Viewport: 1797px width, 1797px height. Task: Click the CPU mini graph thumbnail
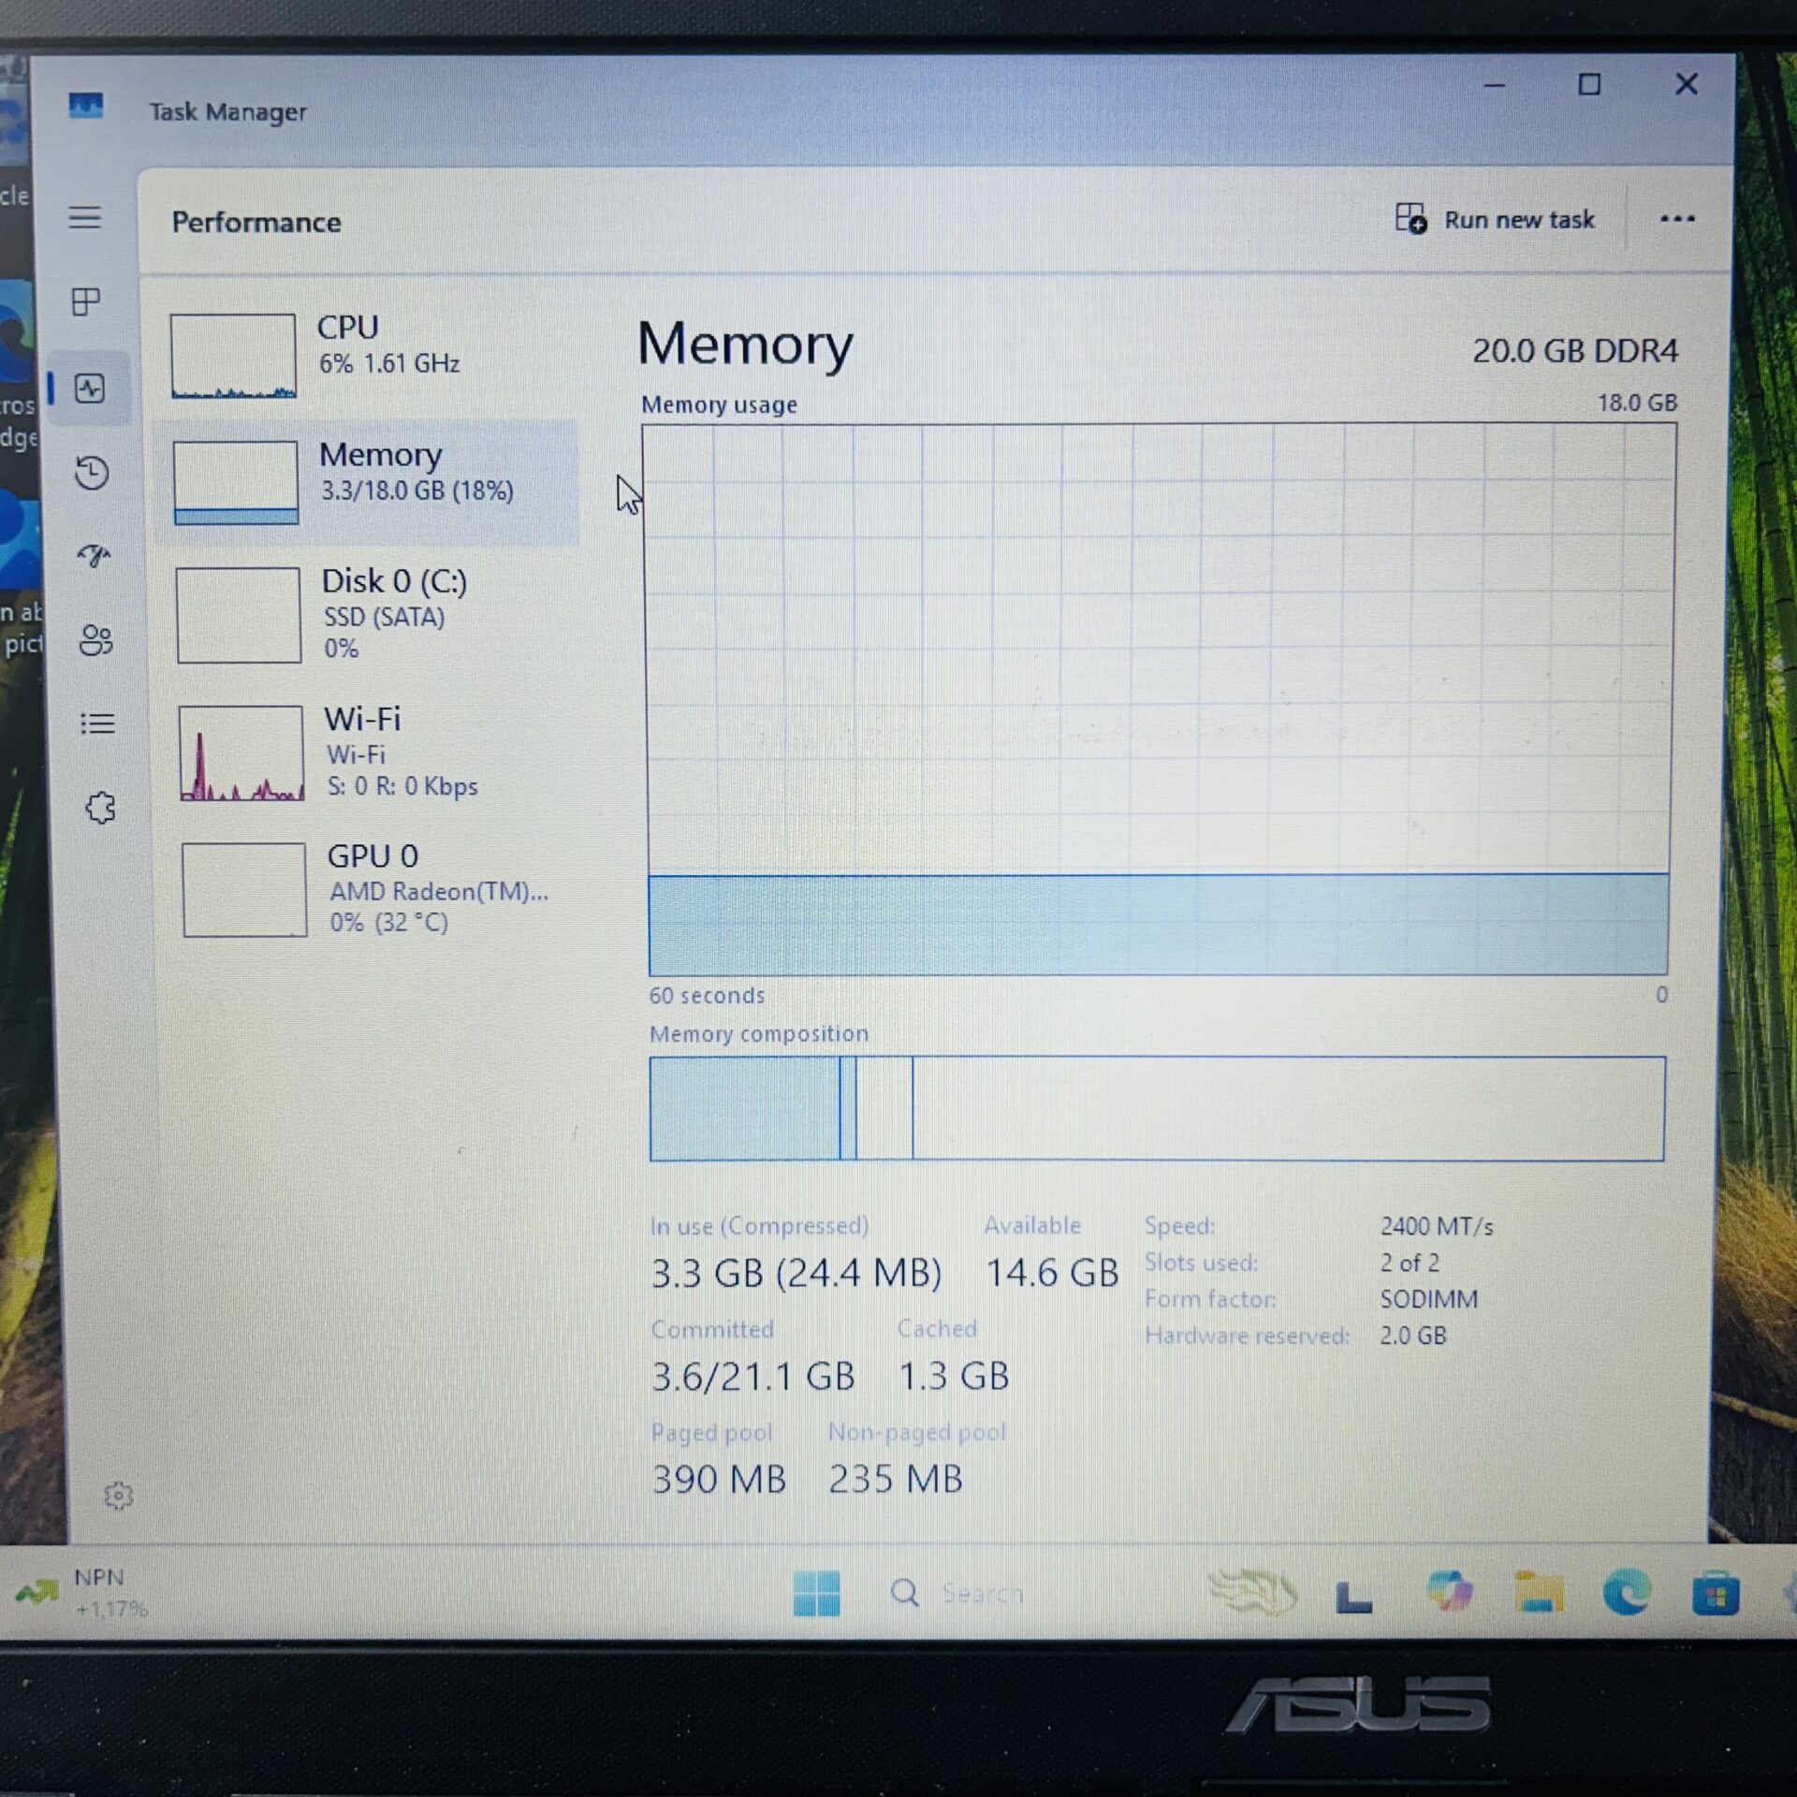coord(233,356)
